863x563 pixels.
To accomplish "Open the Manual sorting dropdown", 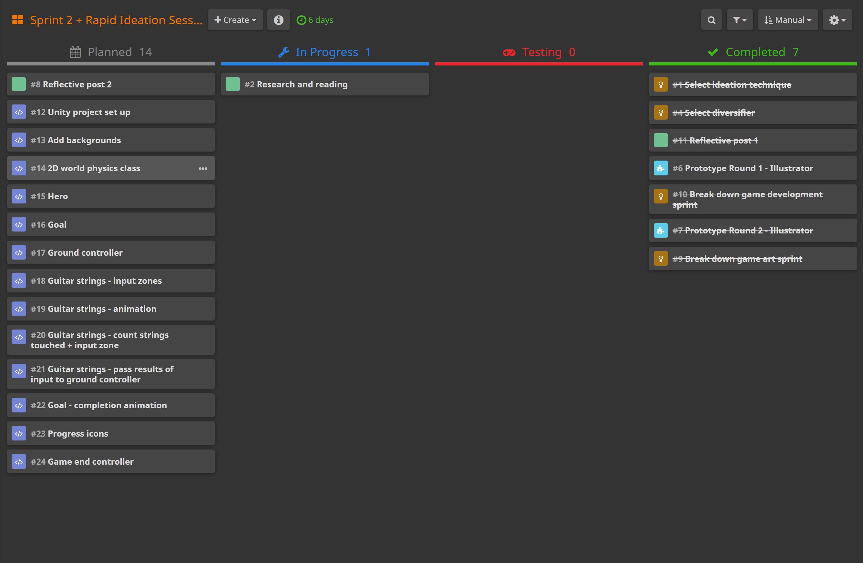I will click(787, 20).
